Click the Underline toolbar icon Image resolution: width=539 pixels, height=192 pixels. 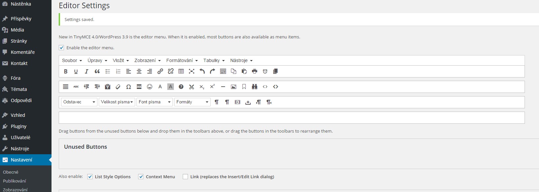pos(76,71)
